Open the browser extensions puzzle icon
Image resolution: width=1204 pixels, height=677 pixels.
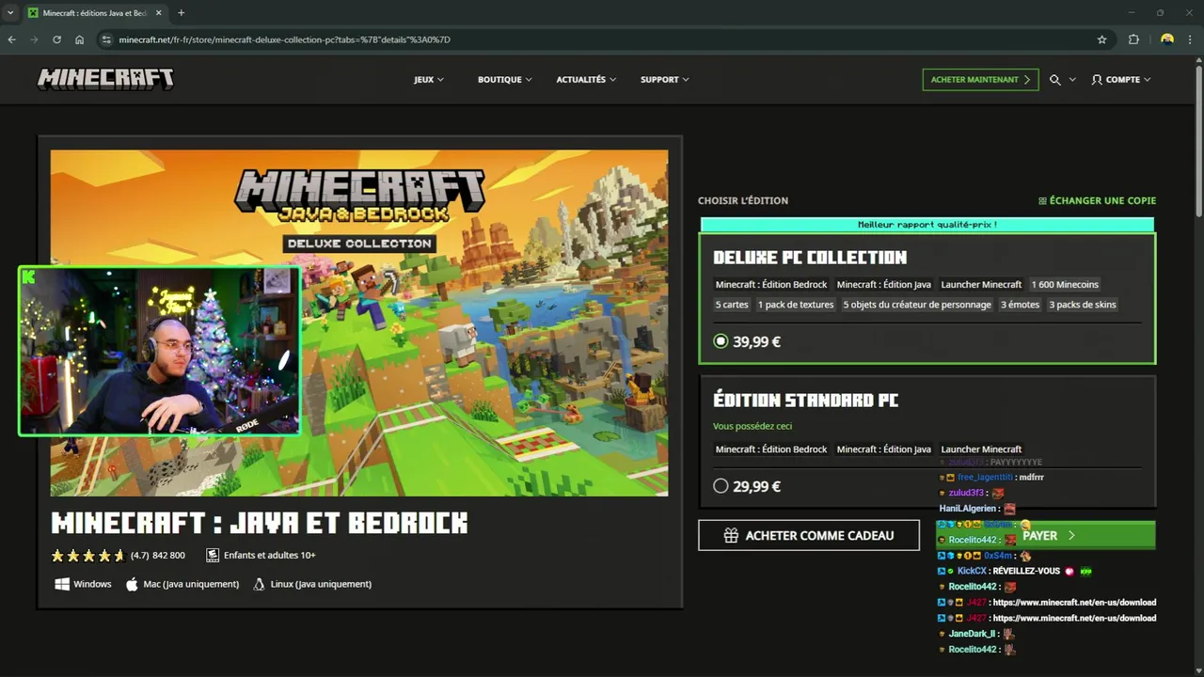(x=1133, y=39)
